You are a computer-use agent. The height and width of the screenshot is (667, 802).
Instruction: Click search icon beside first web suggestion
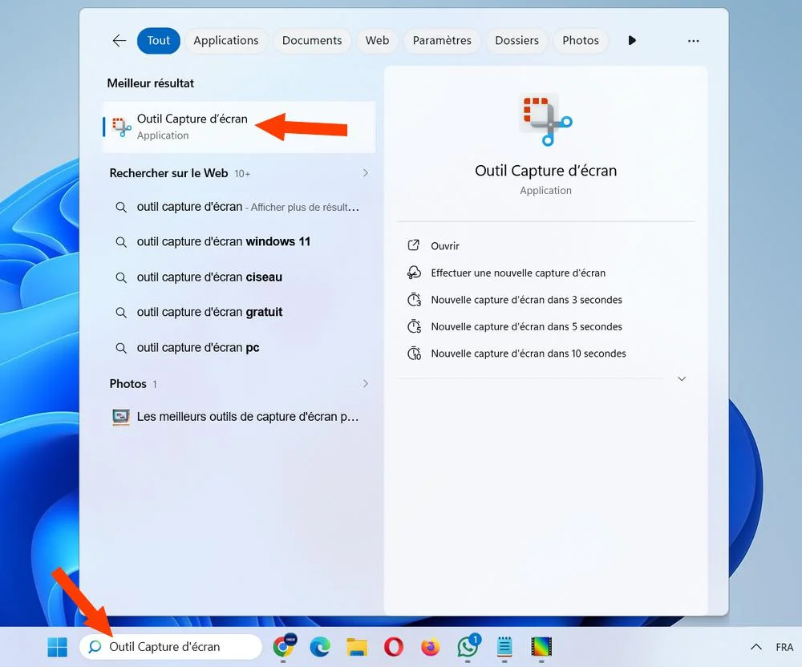point(121,208)
